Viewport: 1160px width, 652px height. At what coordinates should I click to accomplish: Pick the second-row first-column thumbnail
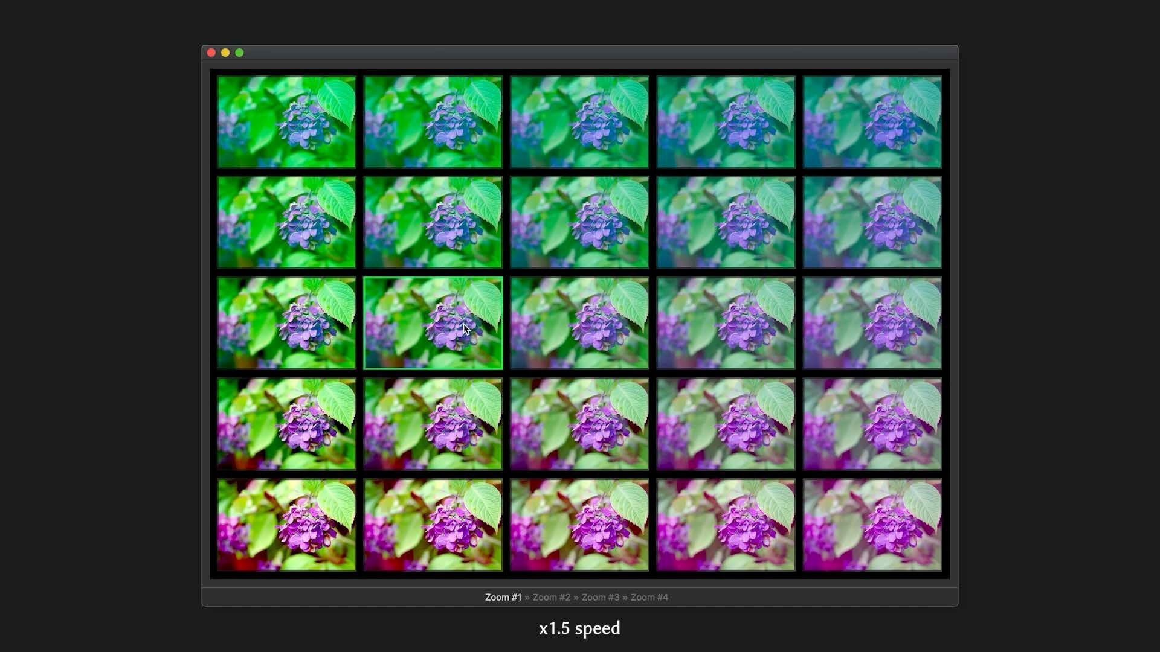[286, 222]
